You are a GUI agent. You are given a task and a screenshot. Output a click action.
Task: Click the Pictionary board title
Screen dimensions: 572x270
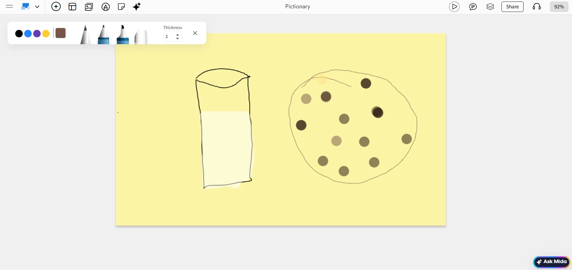pos(298,6)
